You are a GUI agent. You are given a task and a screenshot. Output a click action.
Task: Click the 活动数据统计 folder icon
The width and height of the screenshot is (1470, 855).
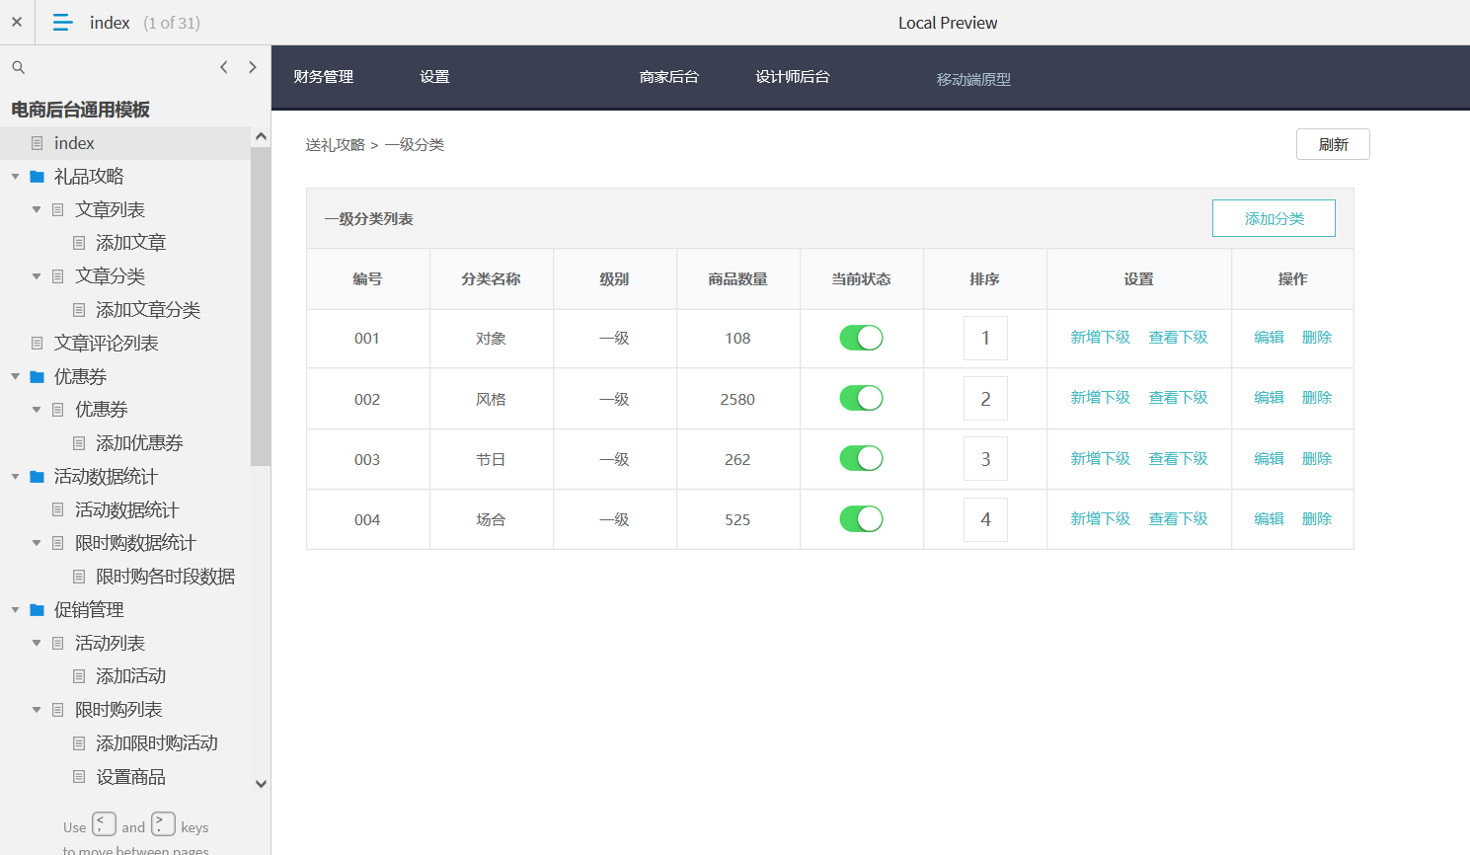[38, 477]
